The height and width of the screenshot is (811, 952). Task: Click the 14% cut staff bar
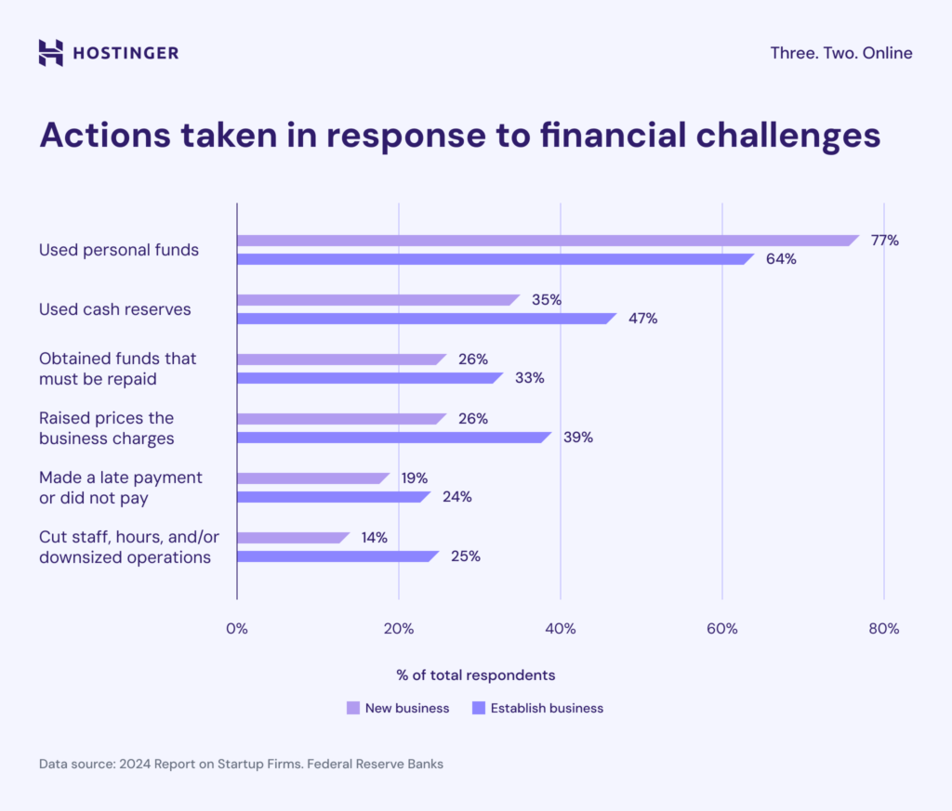pyautogui.click(x=292, y=538)
